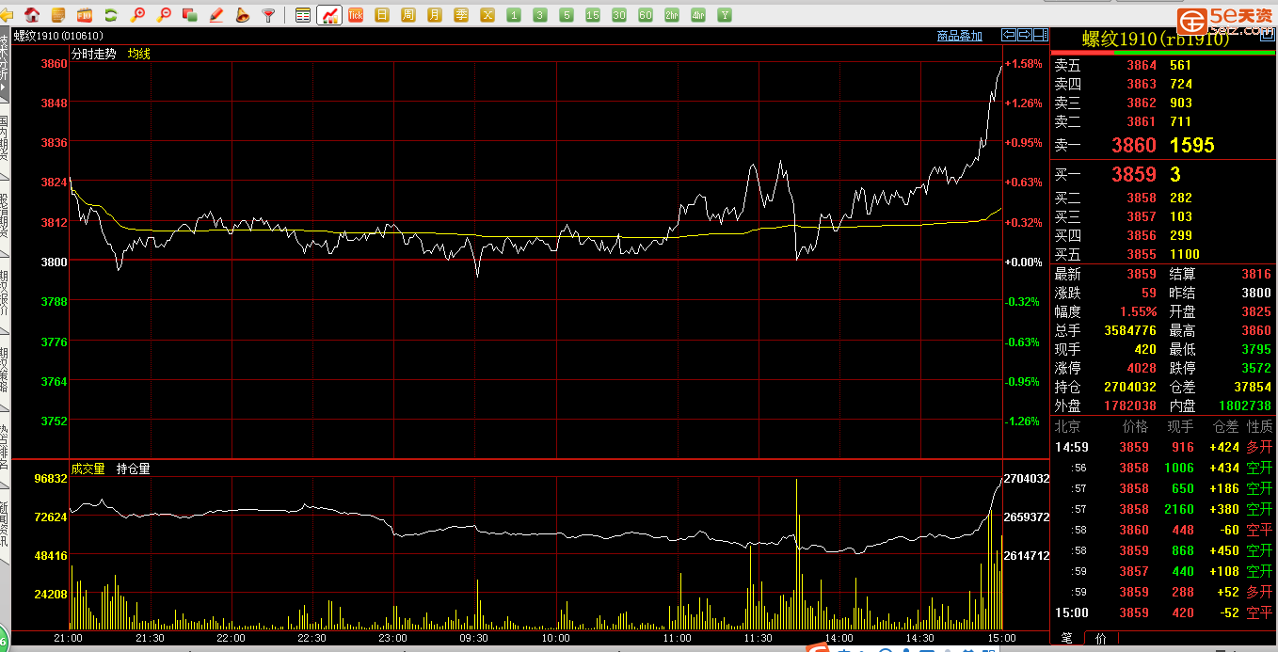Select the weekly 周 K-line period

408,15
